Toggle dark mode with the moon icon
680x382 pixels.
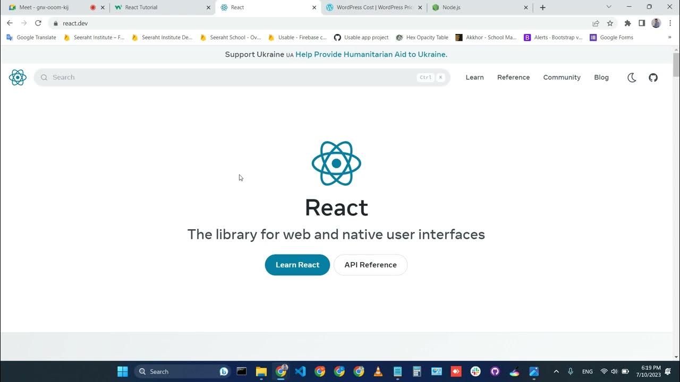pos(632,77)
